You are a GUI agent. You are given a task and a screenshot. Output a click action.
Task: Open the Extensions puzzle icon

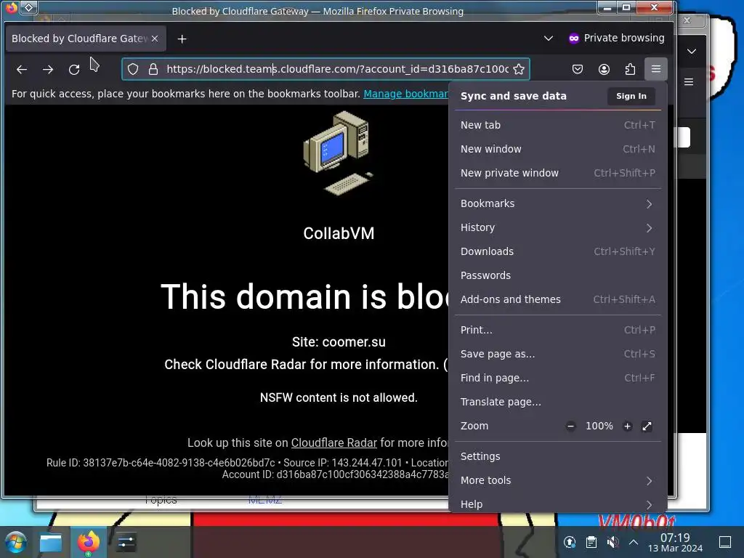[630, 69]
